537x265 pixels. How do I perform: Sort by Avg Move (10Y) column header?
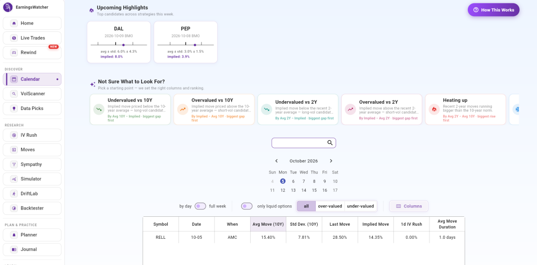click(x=268, y=224)
